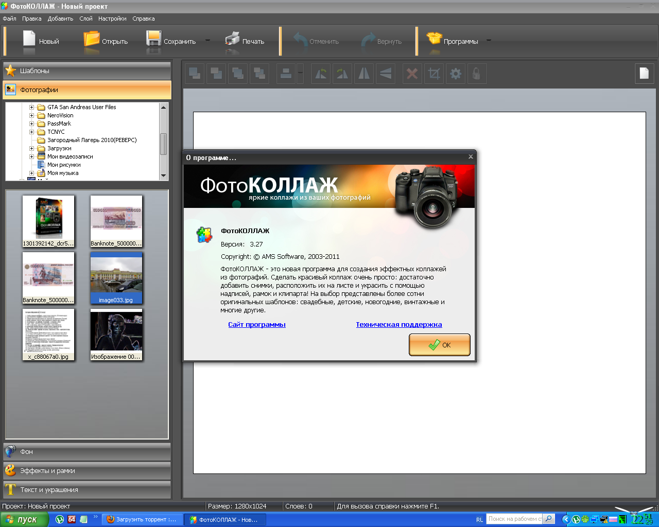Open the Текст и украшения panel

tap(87, 490)
